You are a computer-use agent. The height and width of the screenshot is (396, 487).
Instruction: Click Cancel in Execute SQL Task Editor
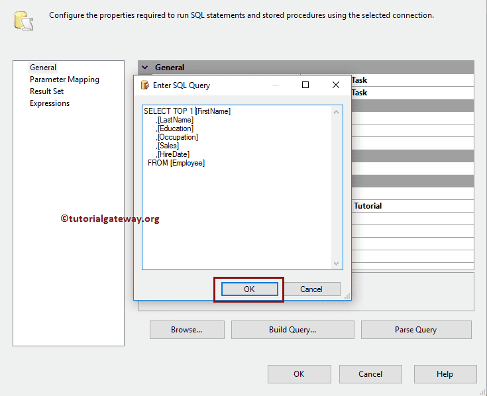[370, 374]
